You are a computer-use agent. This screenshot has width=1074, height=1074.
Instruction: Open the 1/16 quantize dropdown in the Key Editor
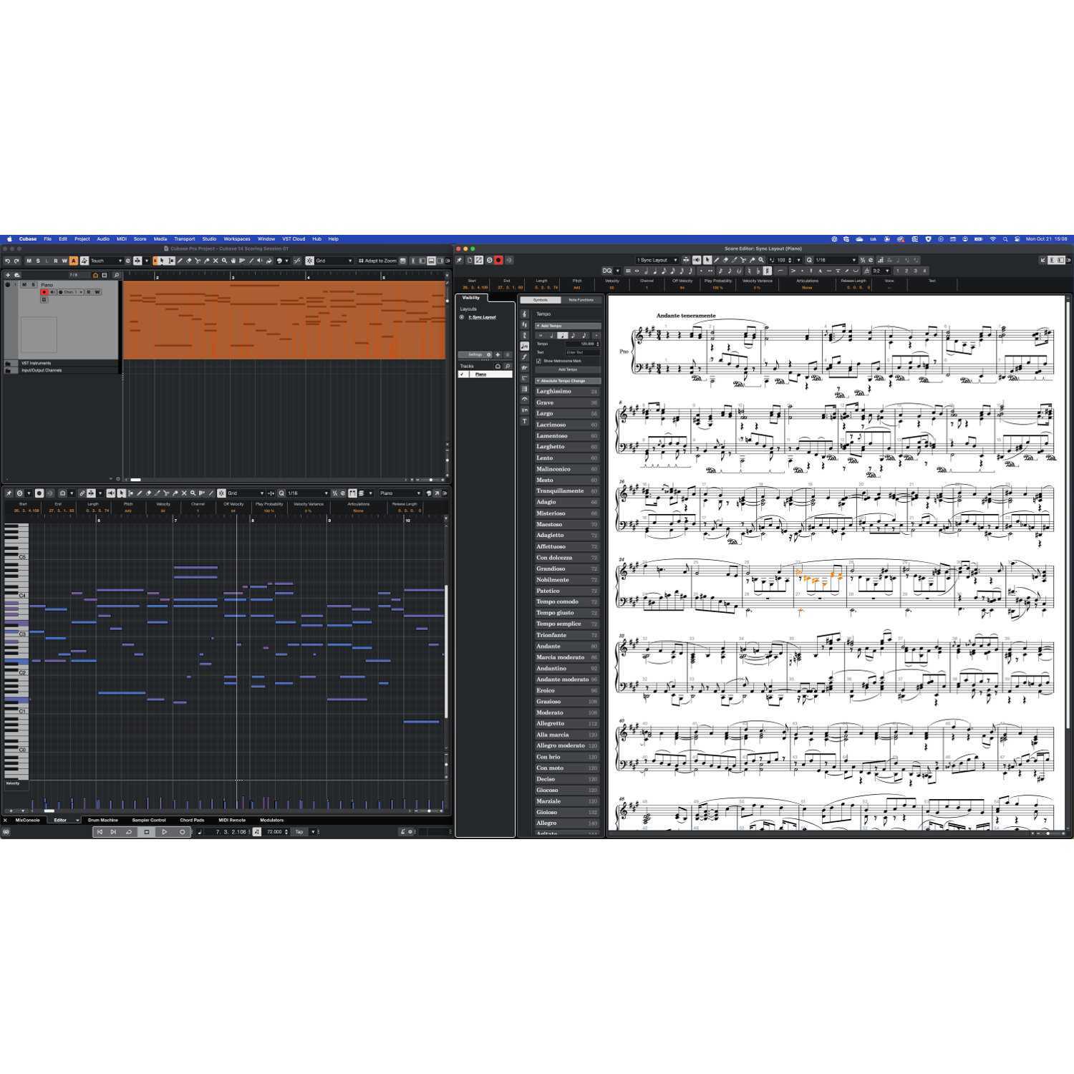304,493
